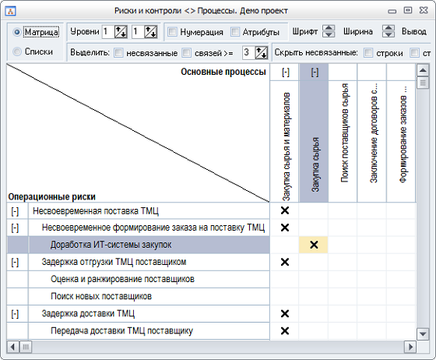Click the vertical scrollbar down arrow

point(423,334)
